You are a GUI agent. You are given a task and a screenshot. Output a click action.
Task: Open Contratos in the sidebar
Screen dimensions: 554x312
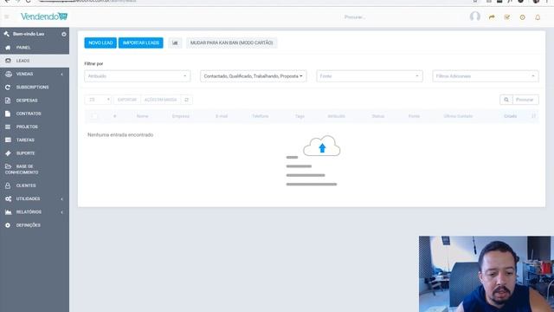[x=35, y=114]
